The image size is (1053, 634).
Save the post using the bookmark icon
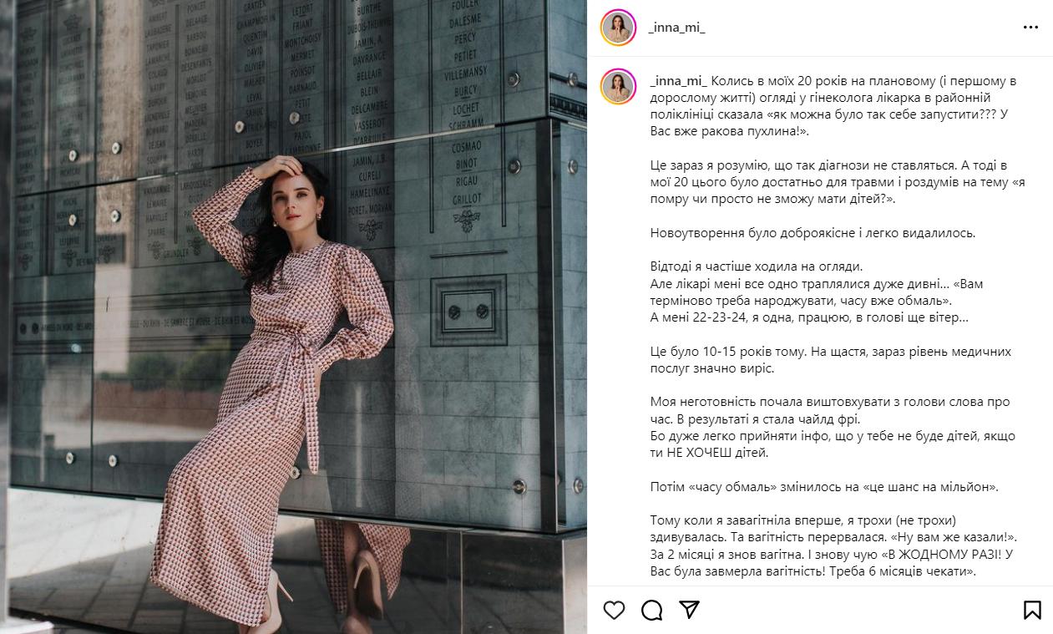[x=1032, y=610]
